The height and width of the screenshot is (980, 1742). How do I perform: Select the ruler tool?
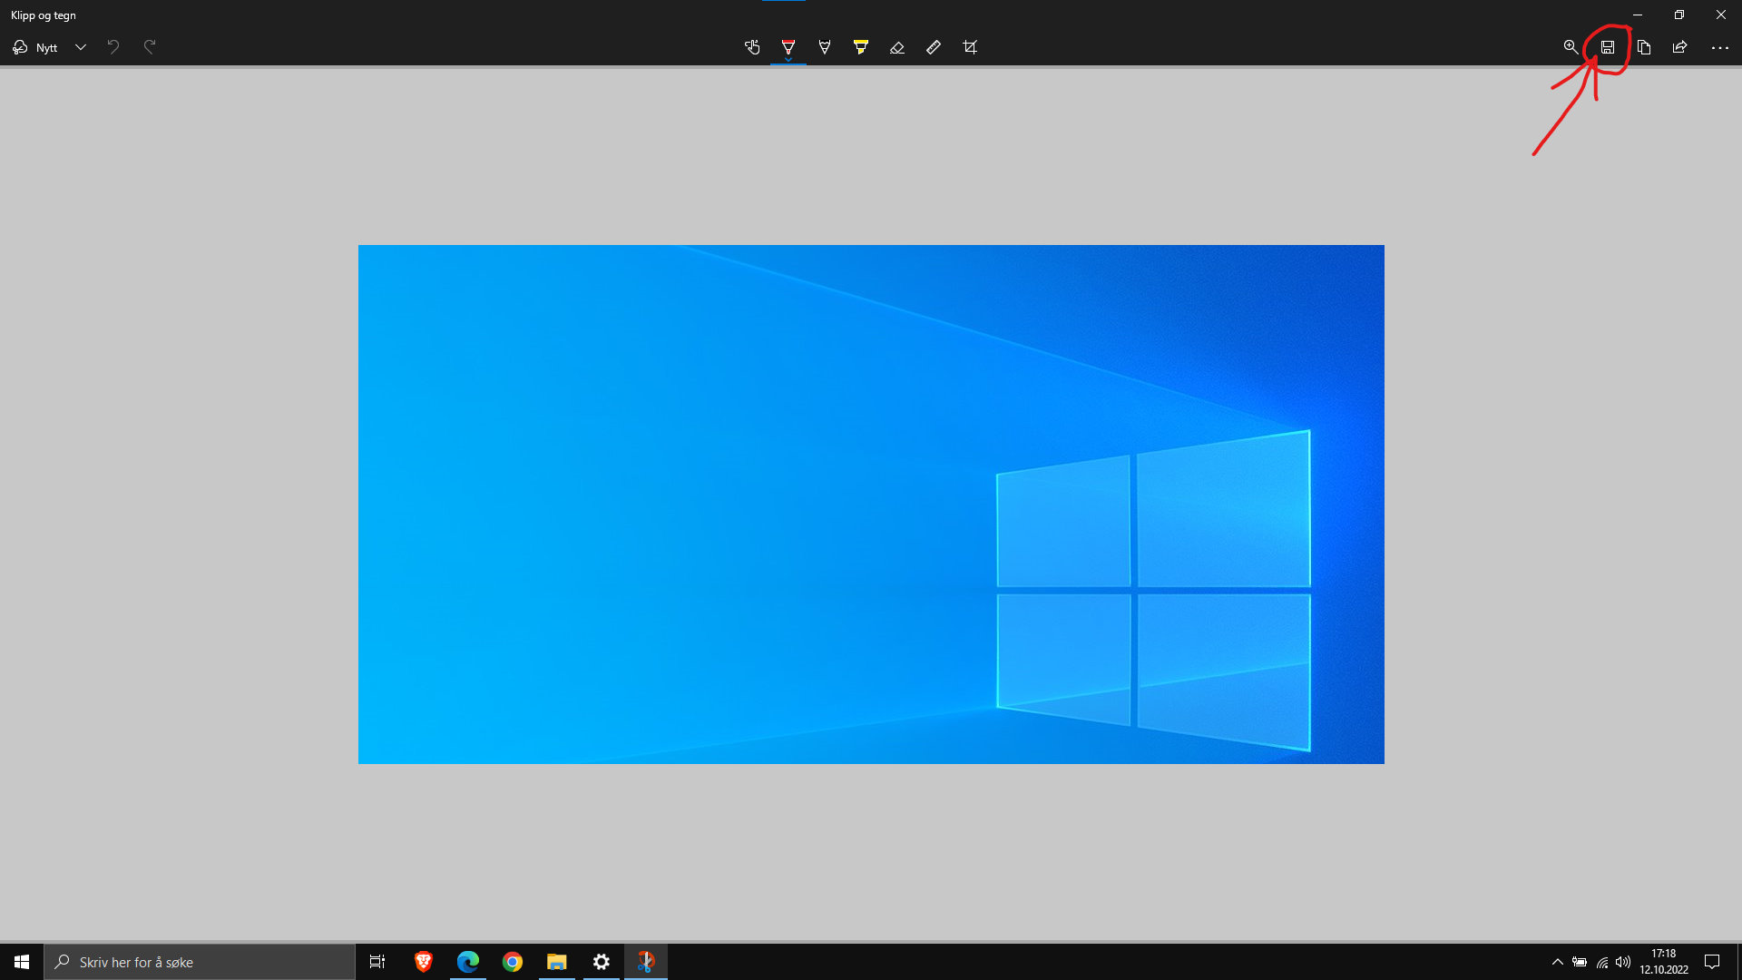tap(934, 47)
